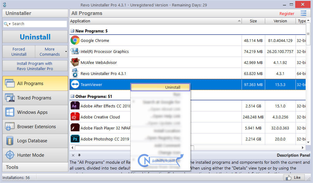Click the Hunter Mode crosshair icon

tap(10, 155)
